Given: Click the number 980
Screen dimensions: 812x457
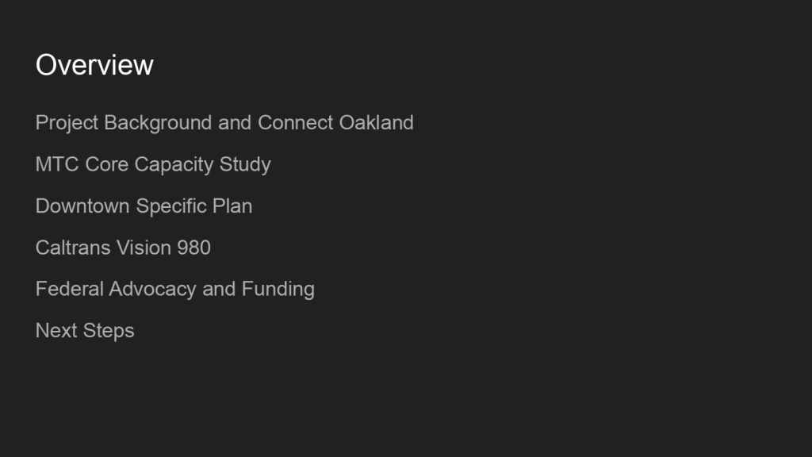Looking at the screenshot, I should point(193,248).
